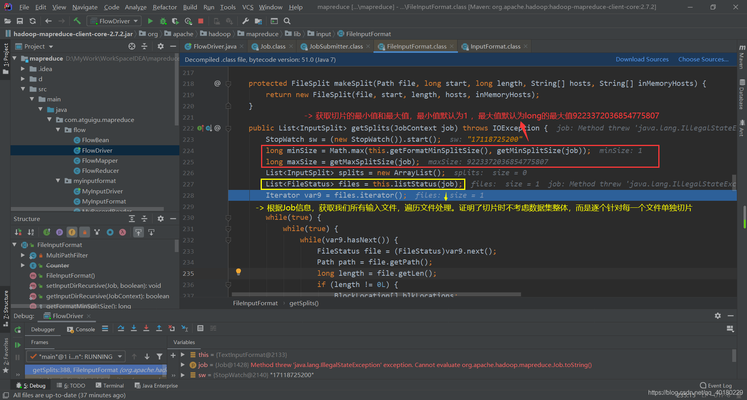Image resolution: width=747 pixels, height=400 pixels.
Task: Run FlowDriver with the green play icon
Action: click(x=150, y=21)
